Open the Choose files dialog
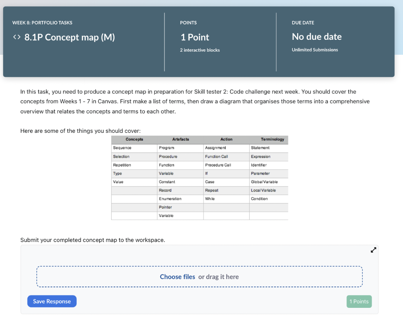 (177, 276)
